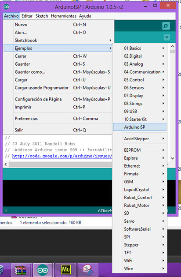Open the Serial Monitor magnifier icon

pyautogui.click(x=166, y=26)
